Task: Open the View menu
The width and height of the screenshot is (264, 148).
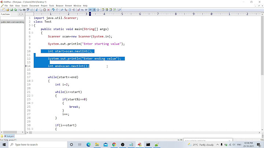Action: [18, 5]
